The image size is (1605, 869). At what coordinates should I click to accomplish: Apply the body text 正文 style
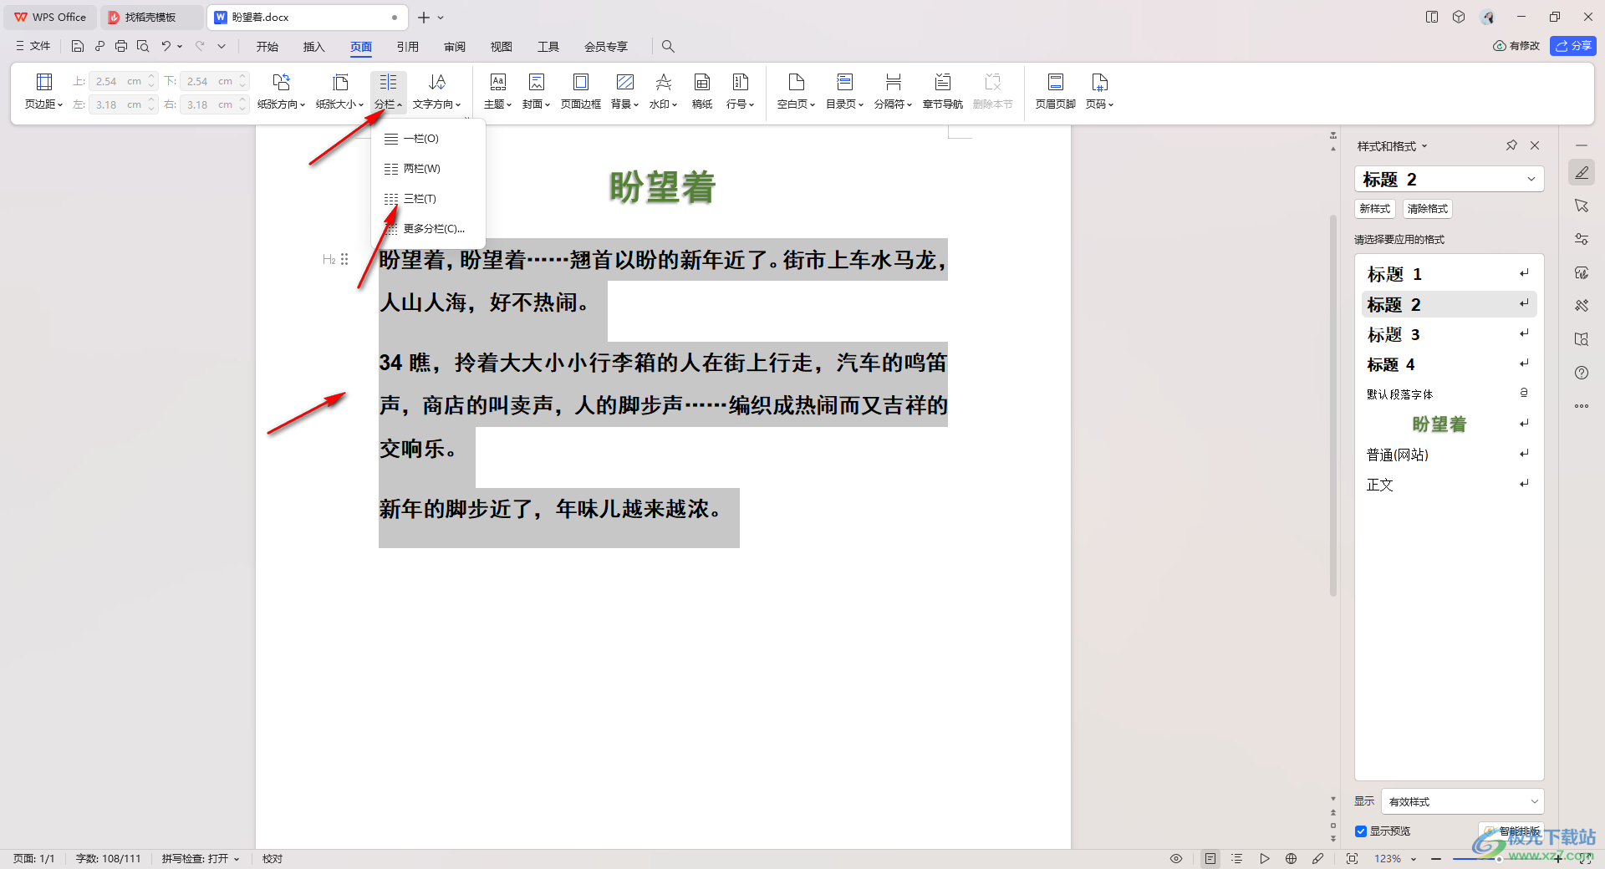point(1449,485)
